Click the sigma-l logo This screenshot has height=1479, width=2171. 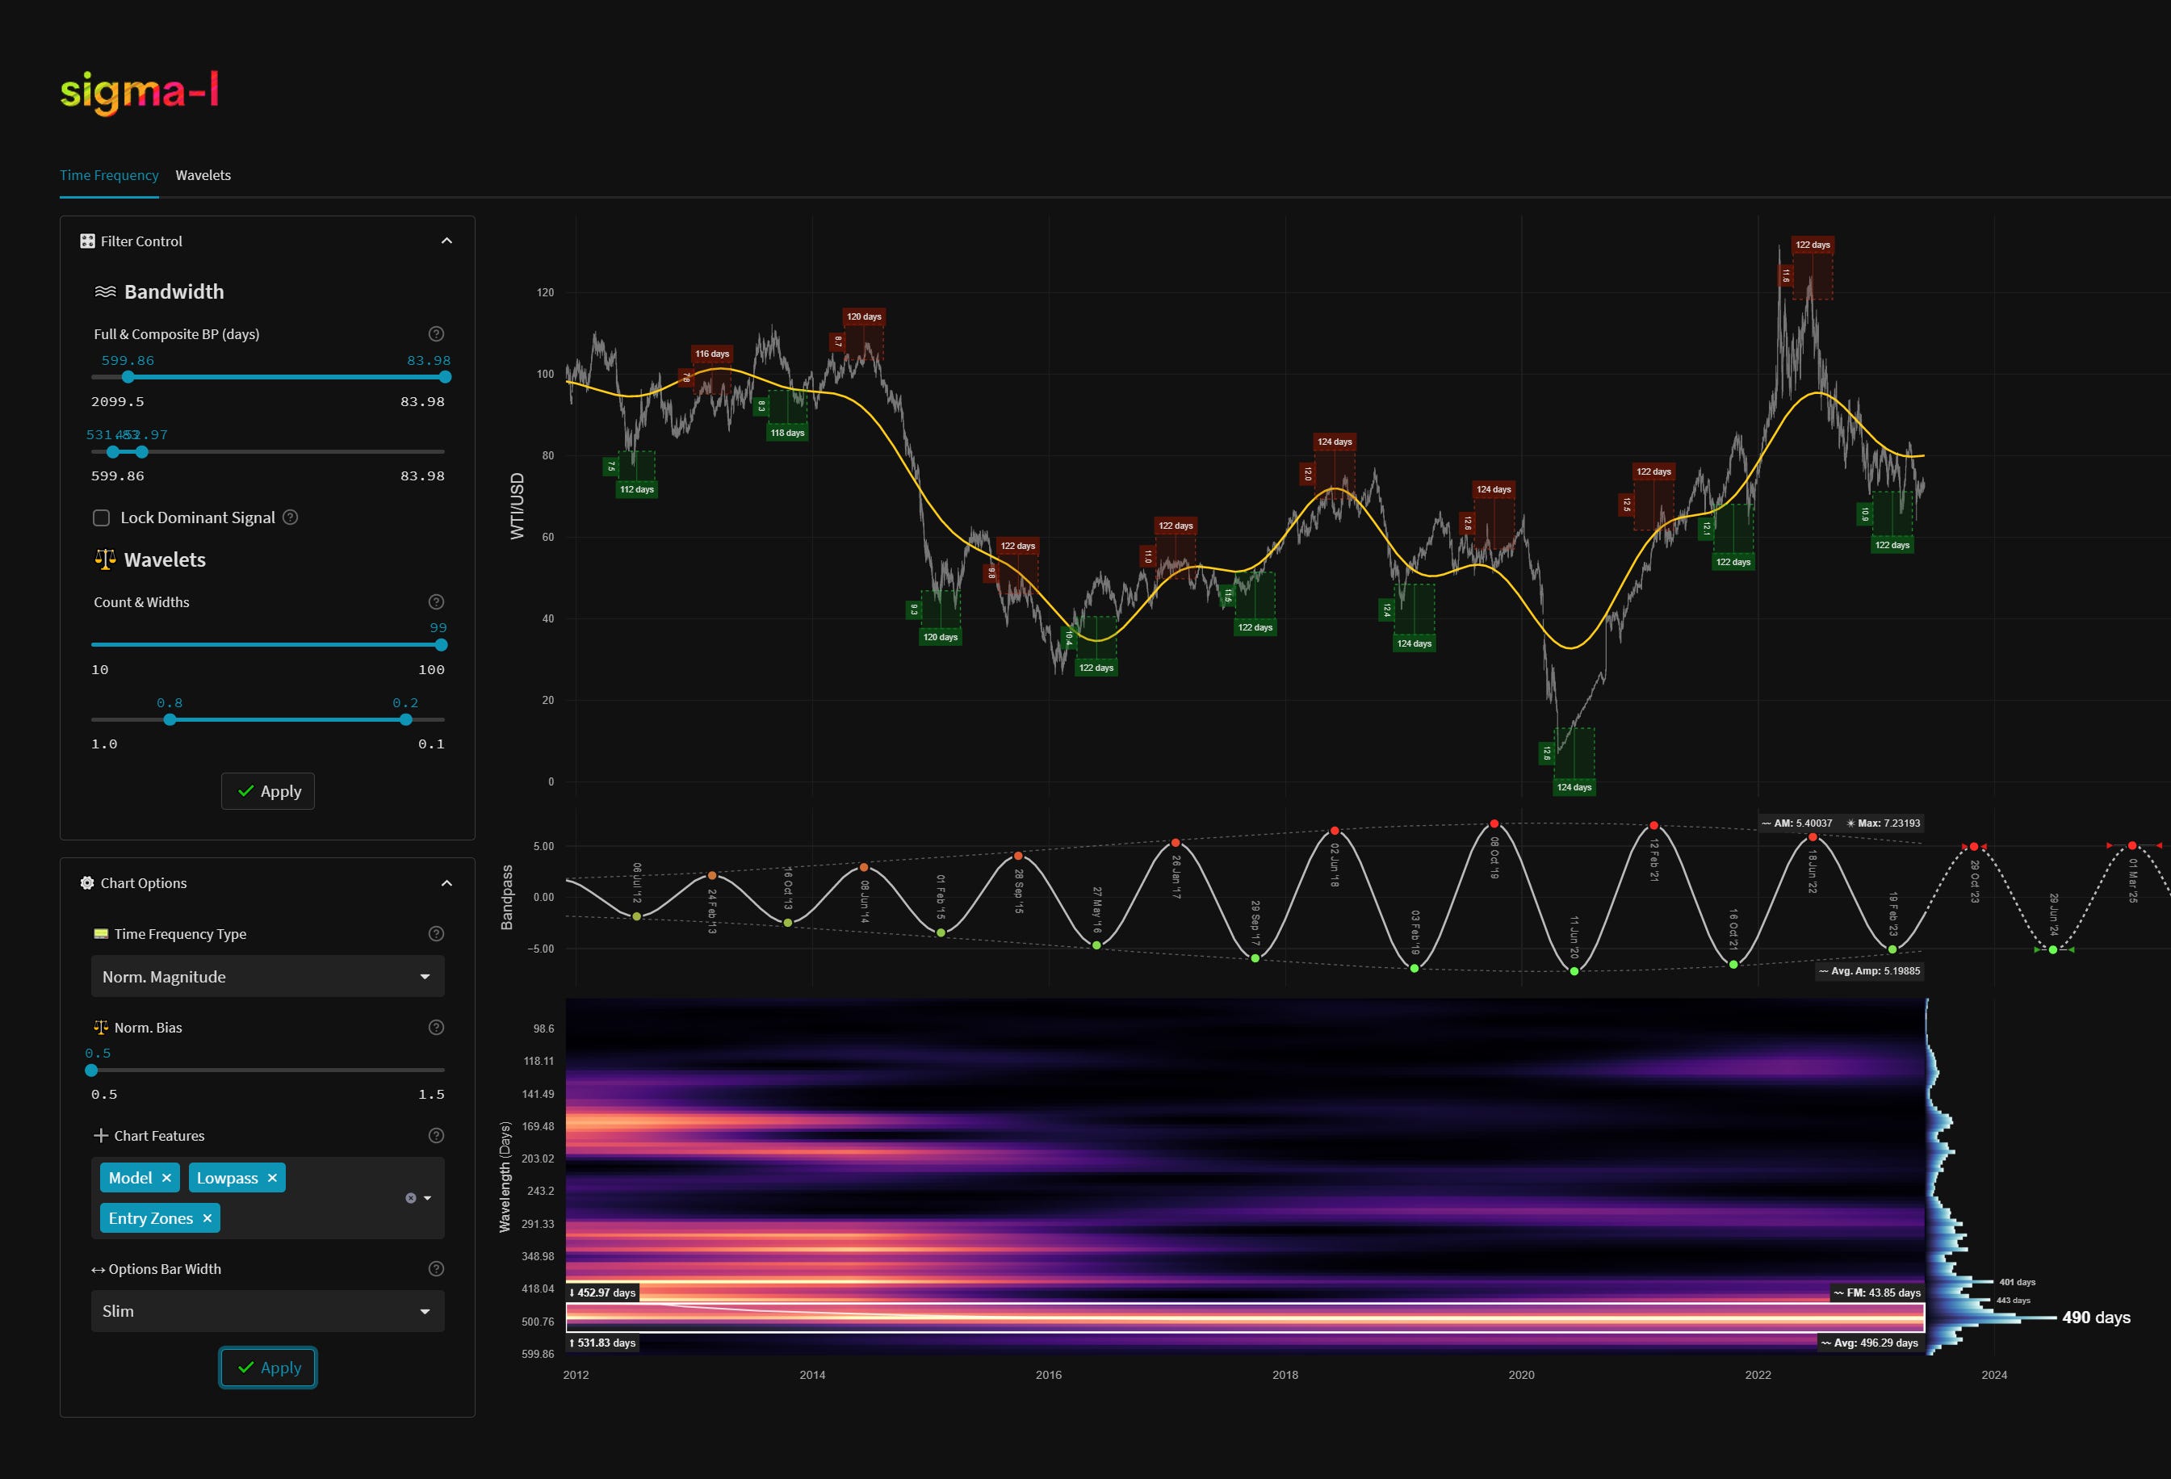tap(139, 91)
